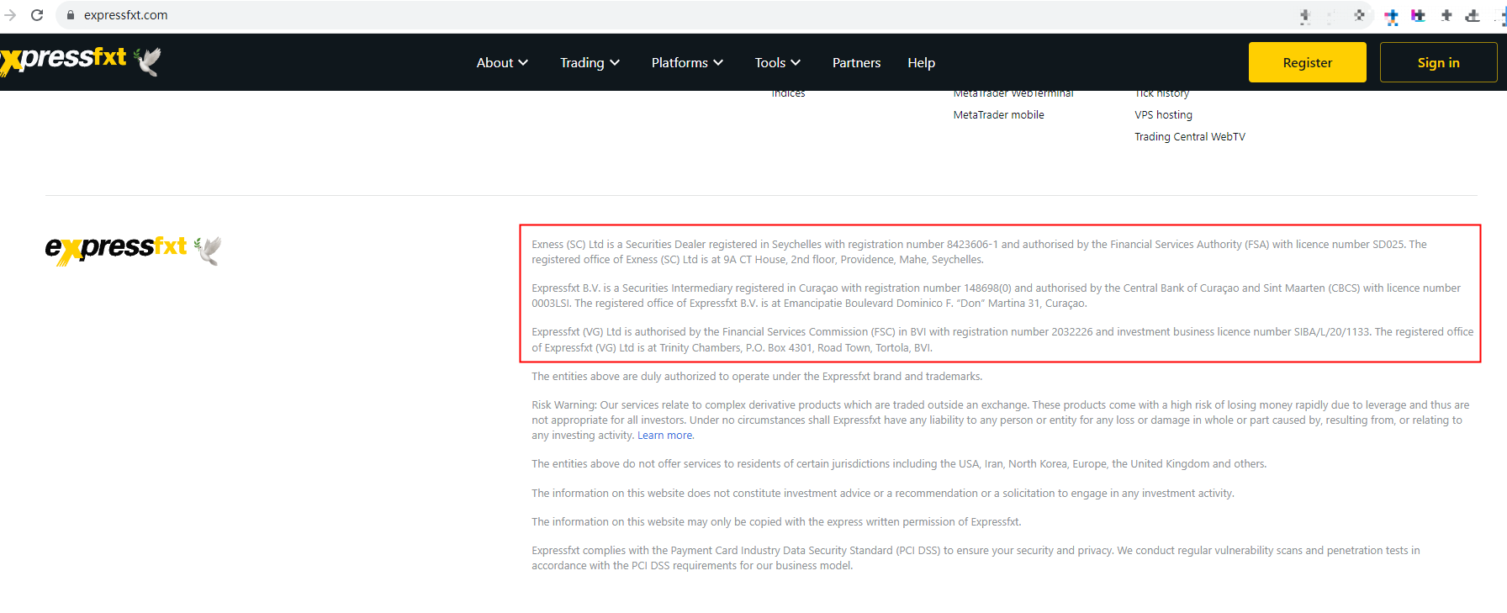Click the Expressfxt (VG) Ltd BVI paragraph

1002,340
